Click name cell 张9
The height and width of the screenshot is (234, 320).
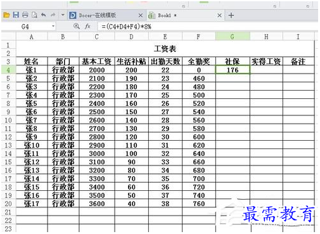32,137
